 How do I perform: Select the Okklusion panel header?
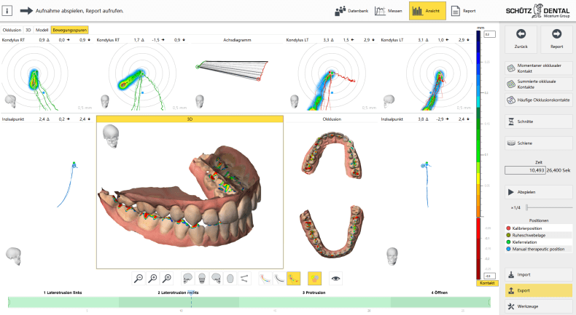(332, 119)
